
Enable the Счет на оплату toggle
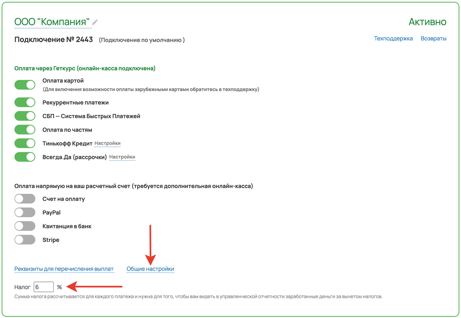coord(25,199)
